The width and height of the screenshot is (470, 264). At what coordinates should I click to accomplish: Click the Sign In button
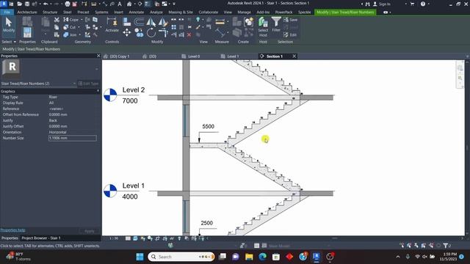point(382,4)
